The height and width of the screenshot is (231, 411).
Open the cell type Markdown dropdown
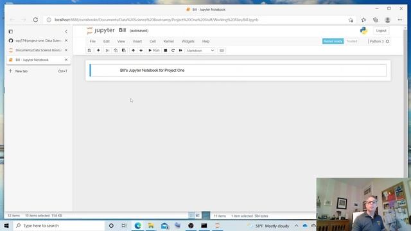click(200, 50)
